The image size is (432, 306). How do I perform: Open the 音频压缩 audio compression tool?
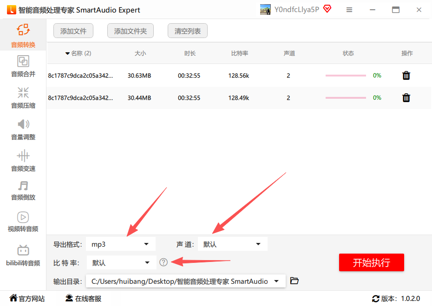[23, 98]
